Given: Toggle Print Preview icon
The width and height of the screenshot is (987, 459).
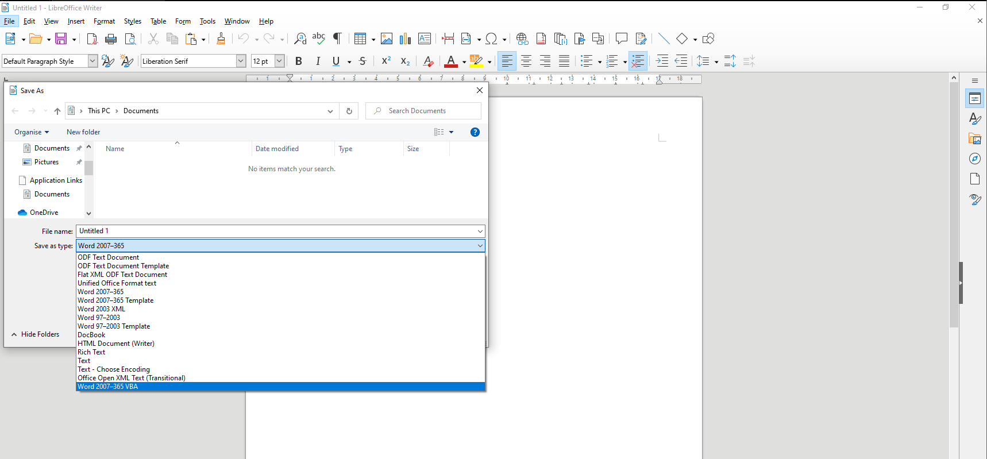Looking at the screenshot, I should click(x=130, y=38).
